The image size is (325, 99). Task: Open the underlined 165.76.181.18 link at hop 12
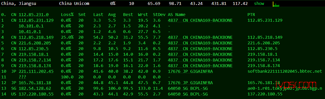[x=35, y=83]
